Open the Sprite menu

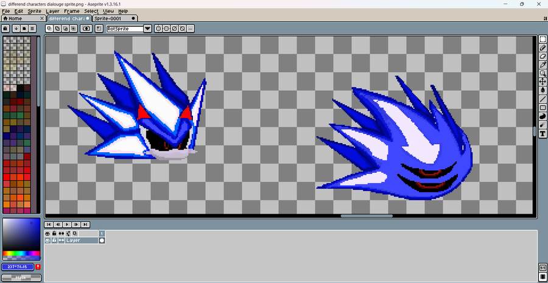click(34, 11)
